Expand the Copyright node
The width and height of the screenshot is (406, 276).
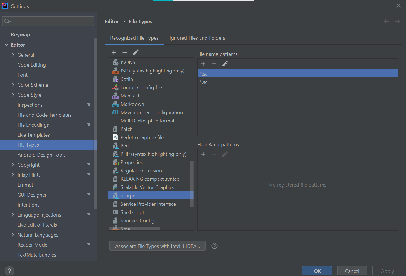[13, 165]
